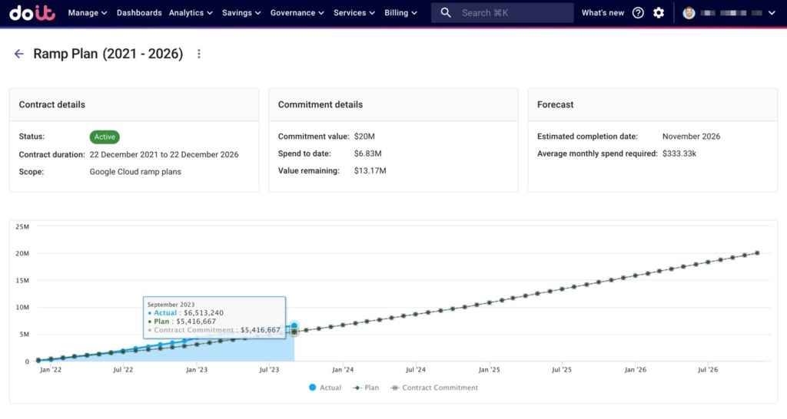The height and width of the screenshot is (419, 787).
Task: Click the final data point on chart line
Action: coord(757,252)
